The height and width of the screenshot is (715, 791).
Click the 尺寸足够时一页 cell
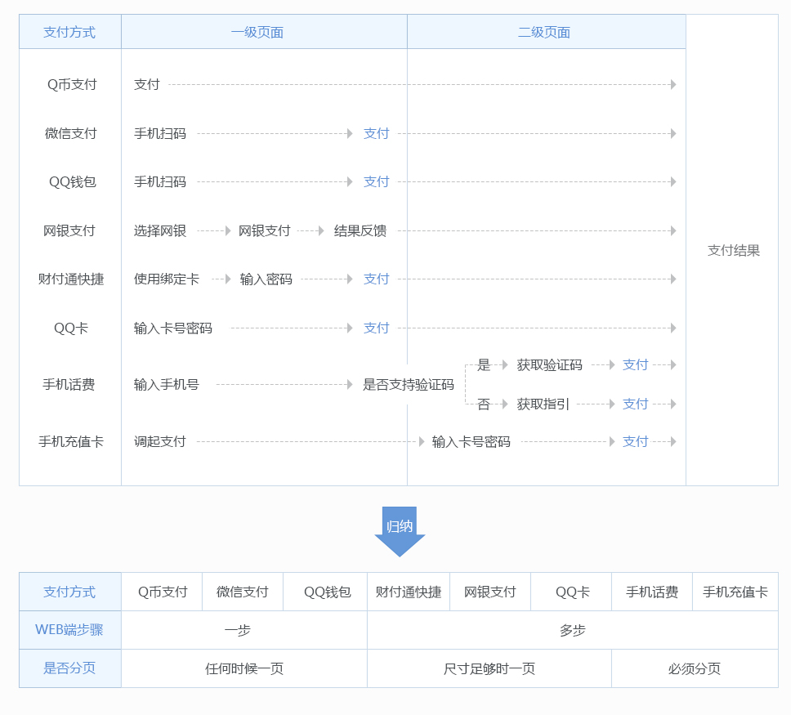(489, 668)
